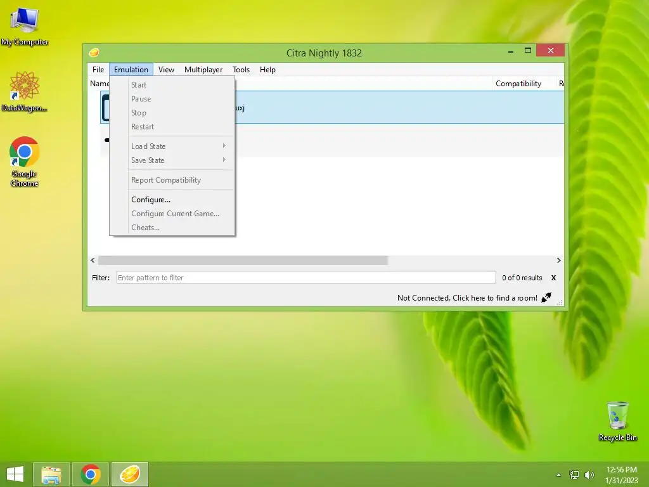
Task: Click Configure Current Game... entry
Action: point(172,214)
